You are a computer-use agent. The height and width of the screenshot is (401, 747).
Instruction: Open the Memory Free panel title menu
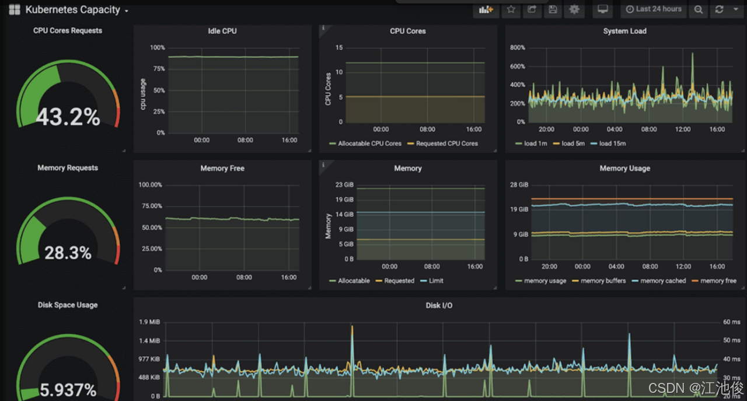(222, 168)
